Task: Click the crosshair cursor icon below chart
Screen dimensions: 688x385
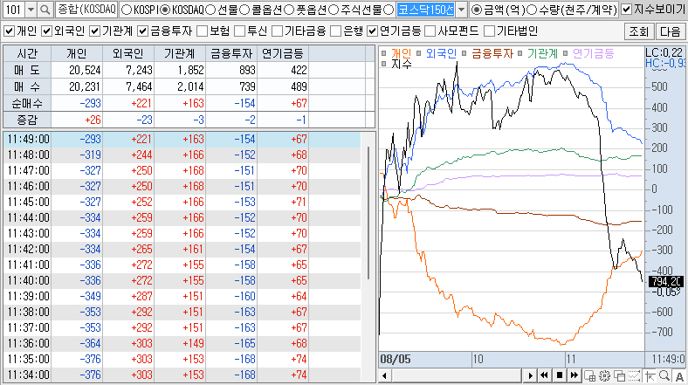Action: coord(650,375)
